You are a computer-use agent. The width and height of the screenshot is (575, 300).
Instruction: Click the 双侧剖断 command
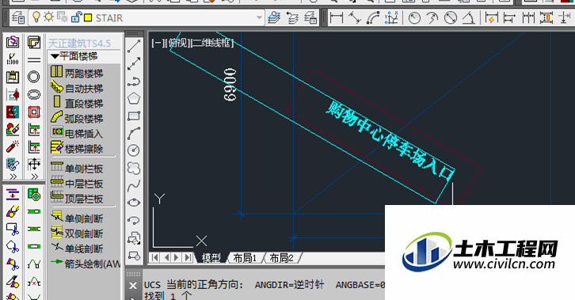[77, 233]
